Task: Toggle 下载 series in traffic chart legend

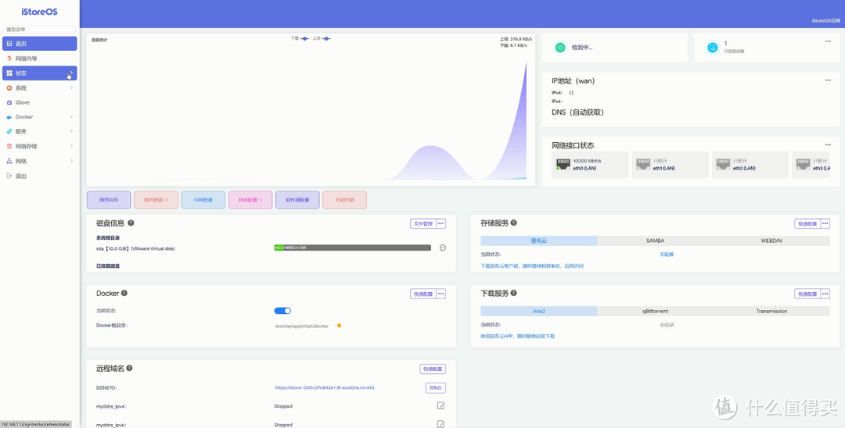Action: (300, 39)
